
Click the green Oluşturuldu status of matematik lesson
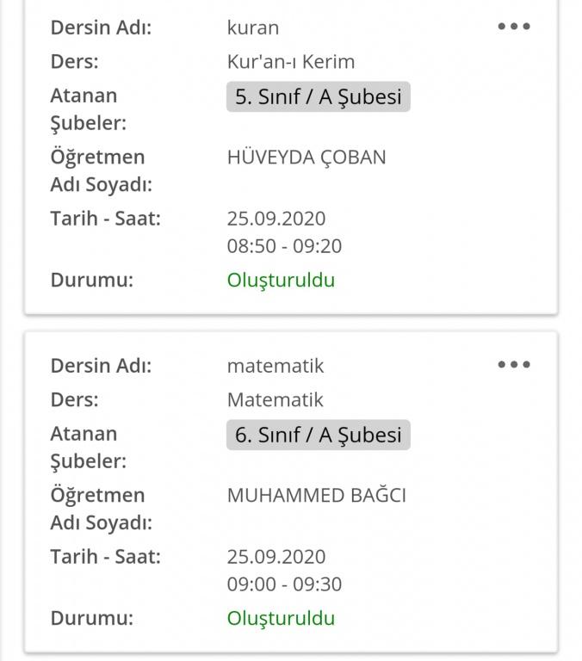(x=281, y=618)
